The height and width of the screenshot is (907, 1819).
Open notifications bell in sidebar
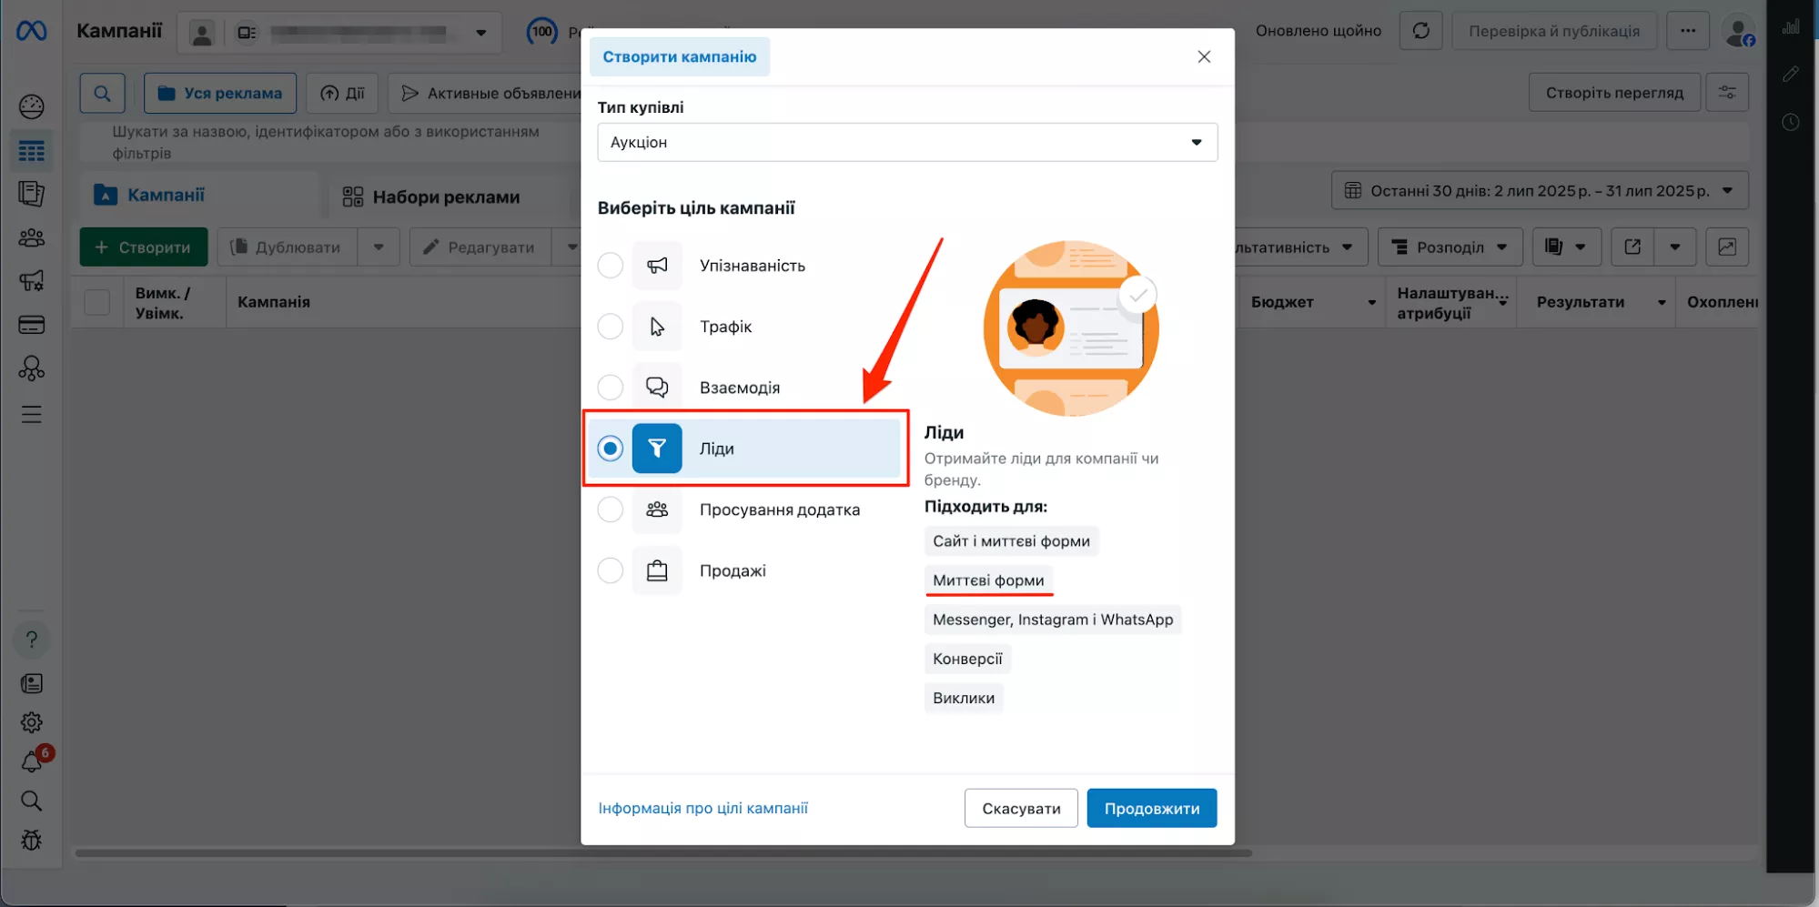click(x=32, y=762)
